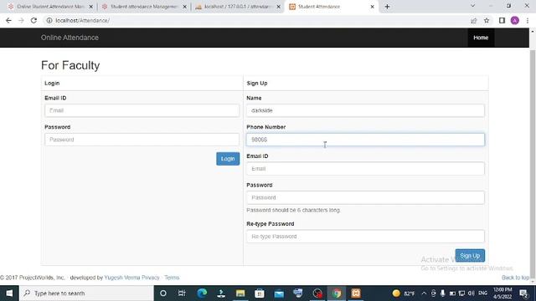Click Login Password field

click(142, 140)
